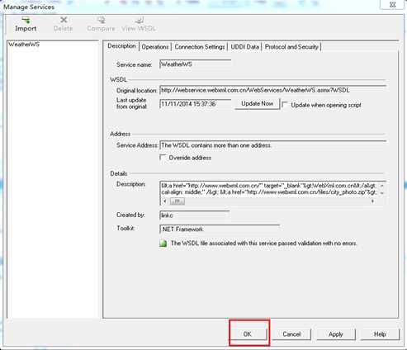Click the left arrow of Description scrollbar

pyautogui.click(x=165, y=201)
